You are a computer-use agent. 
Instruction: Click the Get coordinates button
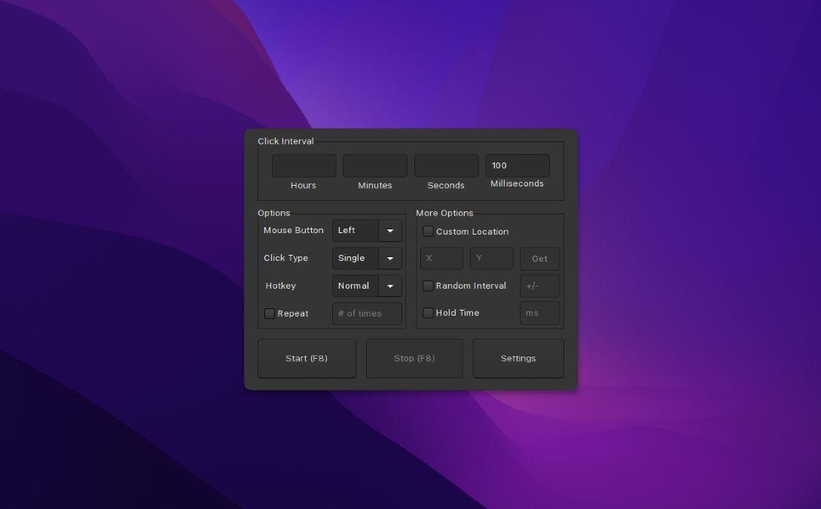tap(539, 258)
